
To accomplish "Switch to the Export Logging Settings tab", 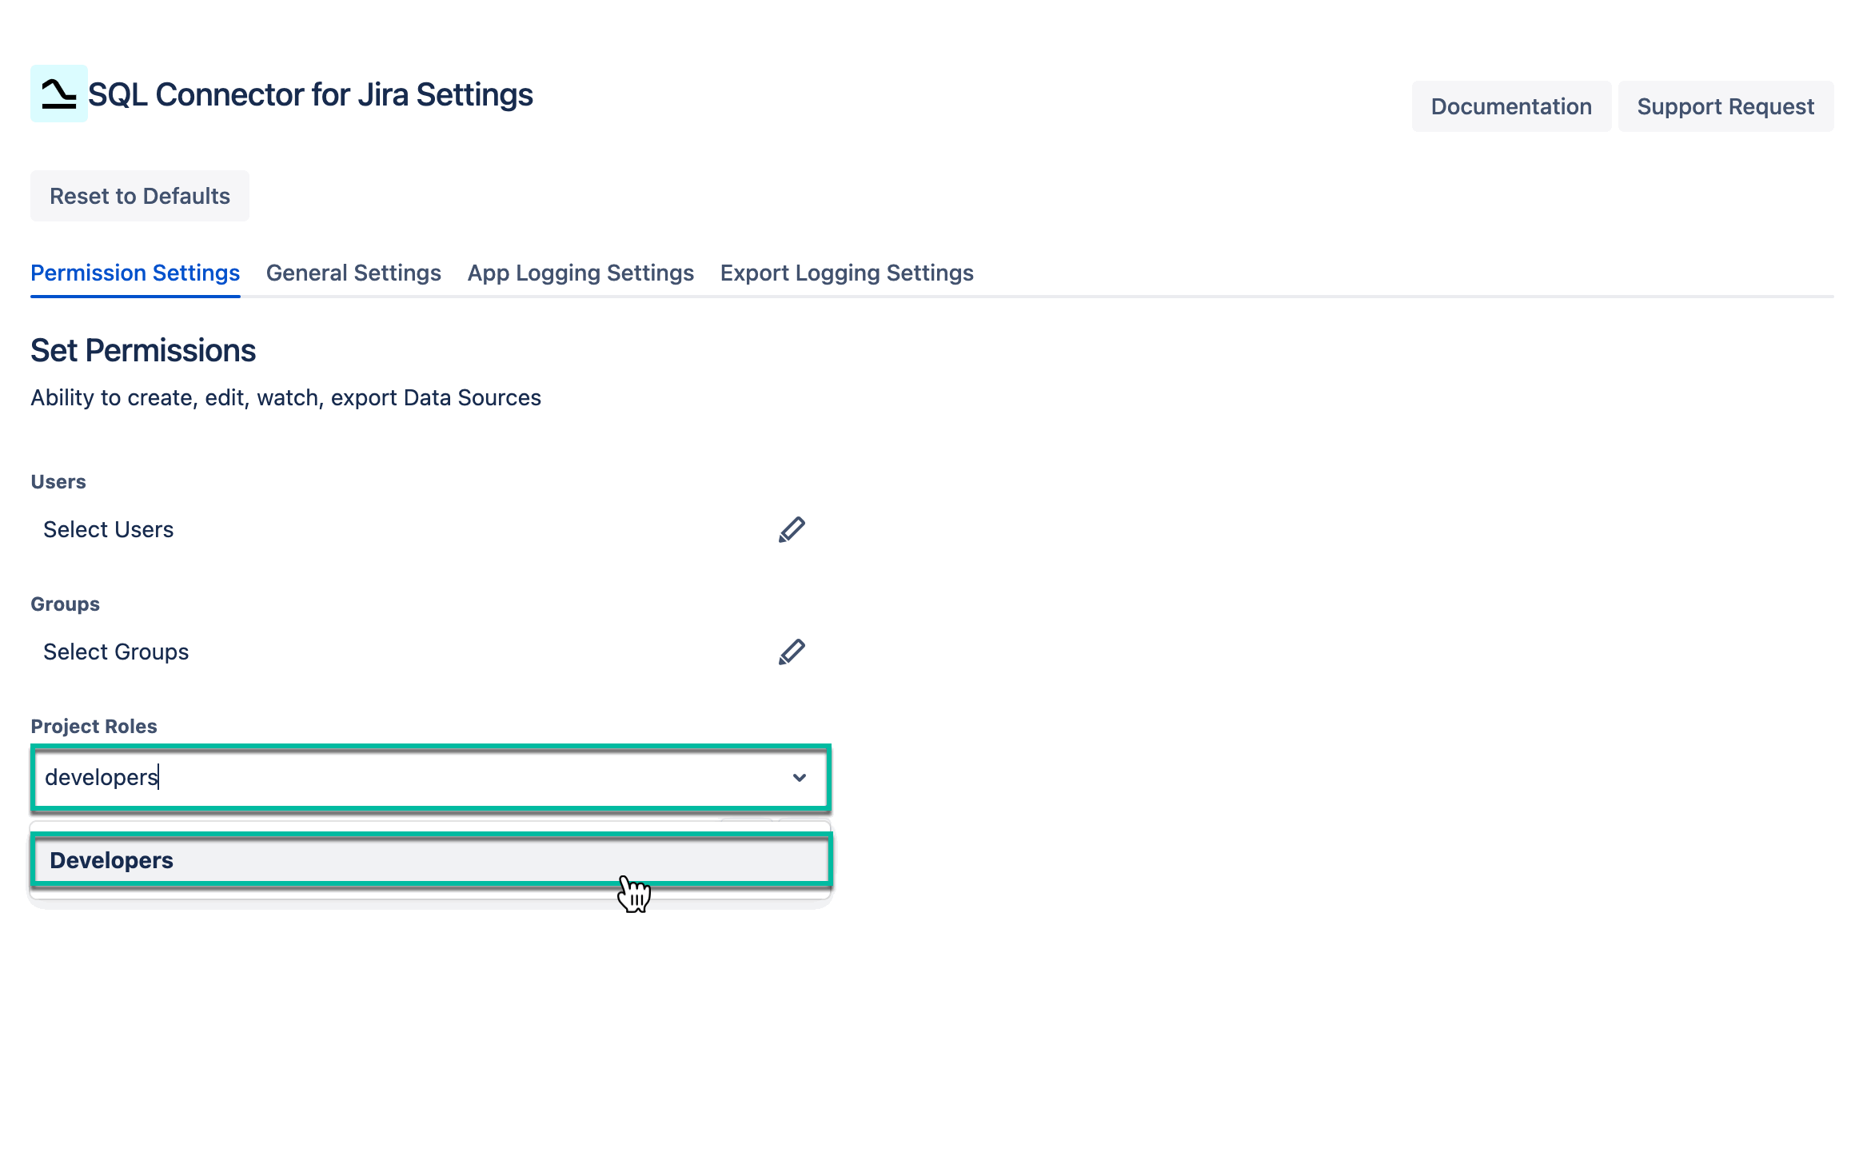I will [x=847, y=273].
